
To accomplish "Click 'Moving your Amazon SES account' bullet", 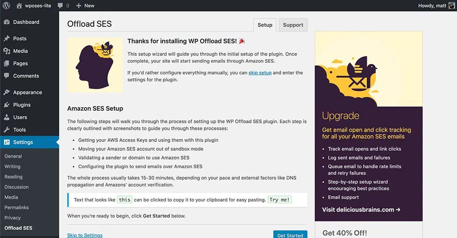I will click(141, 149).
